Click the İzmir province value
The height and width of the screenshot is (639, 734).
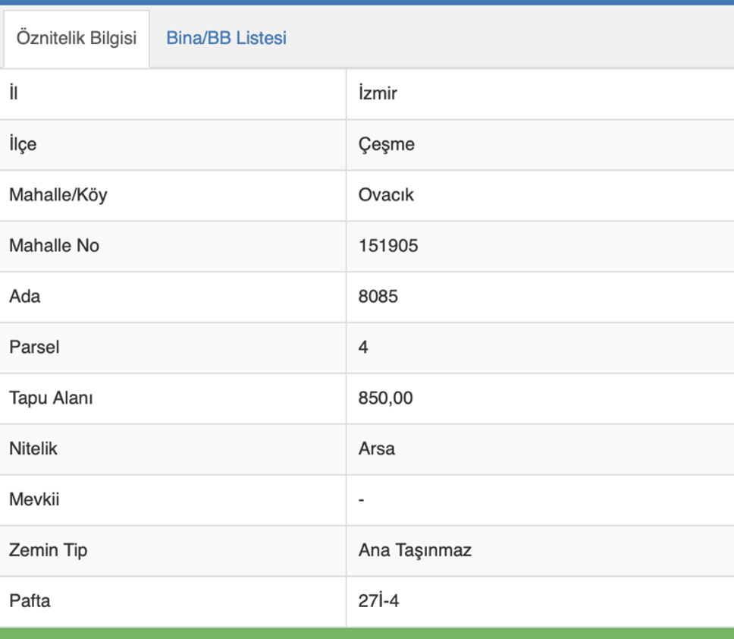378,93
